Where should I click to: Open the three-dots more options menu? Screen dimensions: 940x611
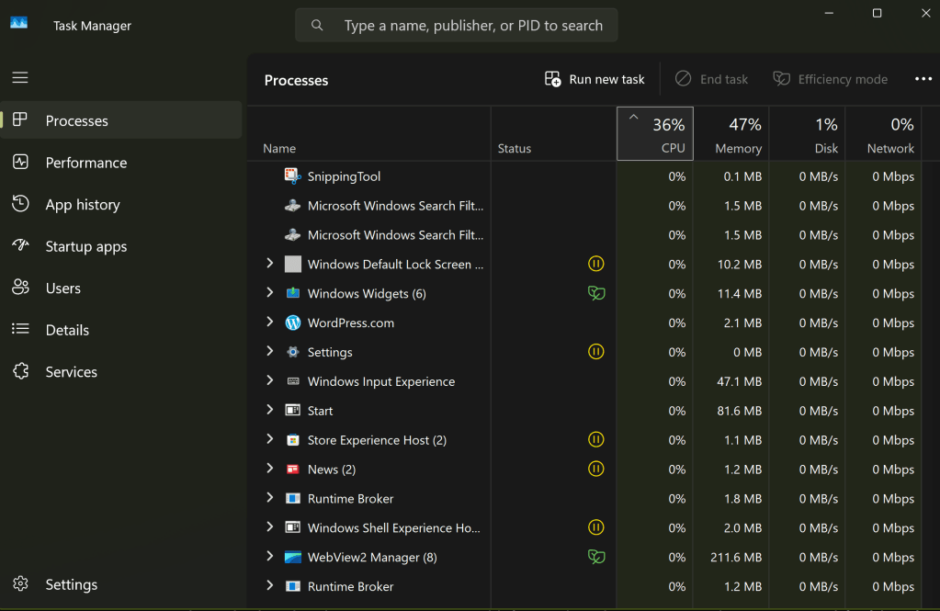coord(923,79)
